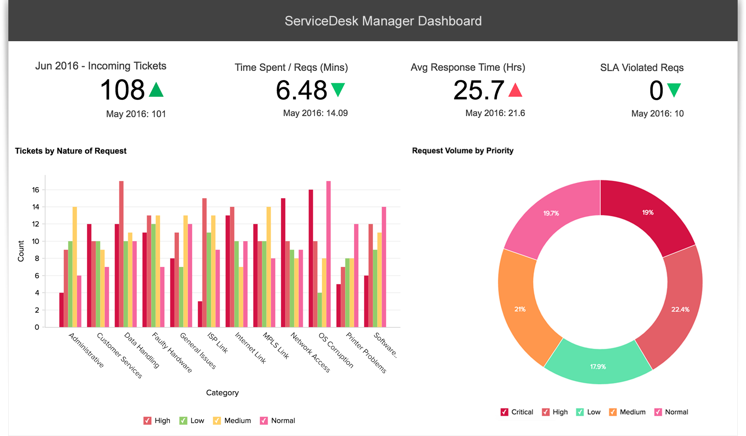Screen dimensions: 746x436
Task: Click green down arrow beside SLA Violated 0
Action: coord(674,90)
